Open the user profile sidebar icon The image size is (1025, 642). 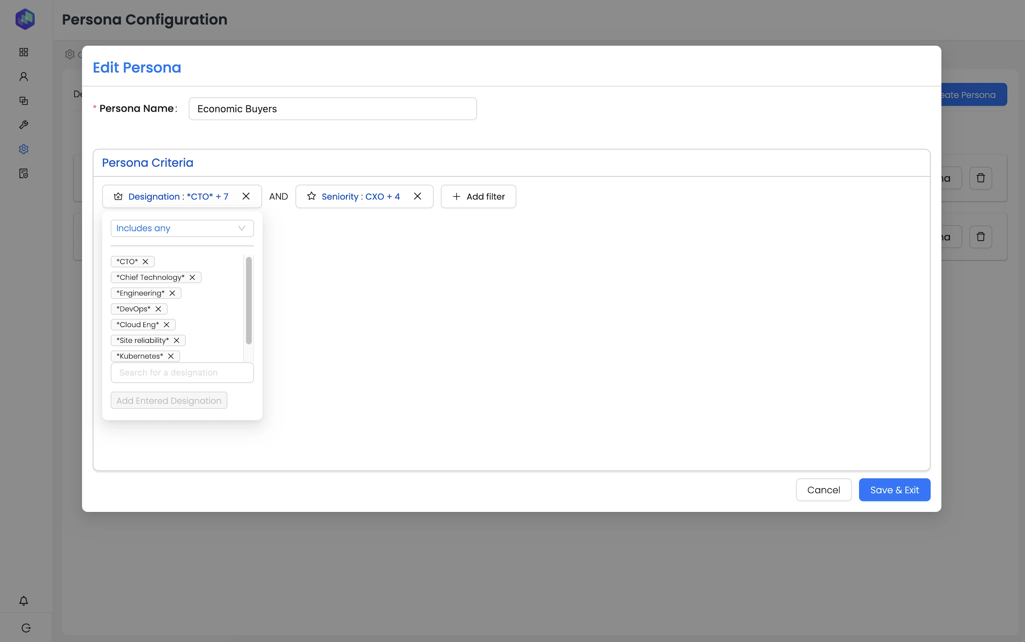[x=24, y=76]
